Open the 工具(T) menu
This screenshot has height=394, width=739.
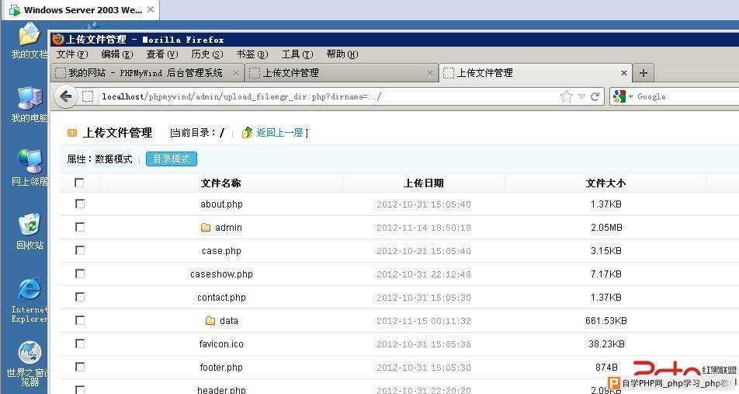point(297,54)
